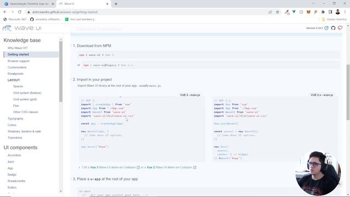Open Spaces under Layout

point(18,86)
